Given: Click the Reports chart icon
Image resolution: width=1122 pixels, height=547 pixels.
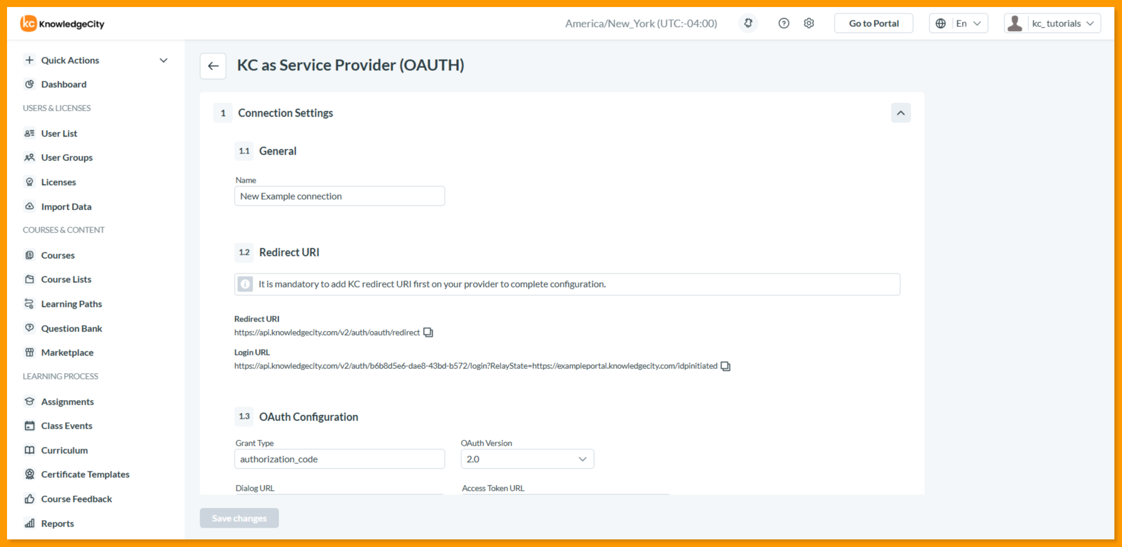Looking at the screenshot, I should (29, 524).
